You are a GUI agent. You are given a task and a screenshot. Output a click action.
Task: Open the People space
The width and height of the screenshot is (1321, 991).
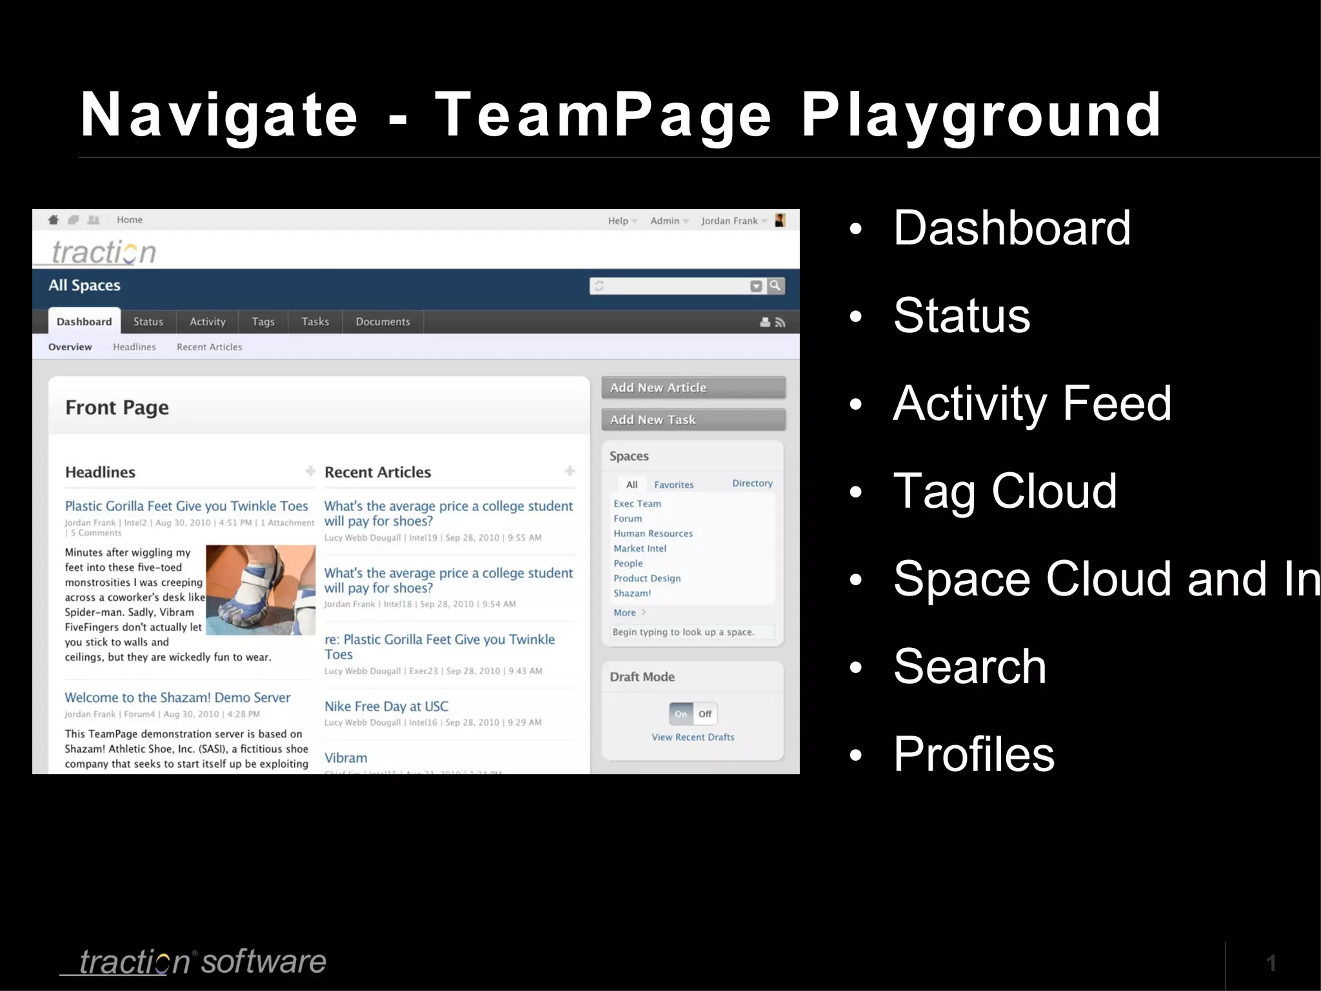click(x=628, y=563)
